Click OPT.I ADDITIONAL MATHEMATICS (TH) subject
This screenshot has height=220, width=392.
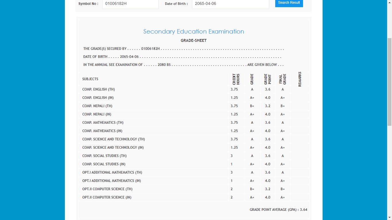tap(112, 172)
